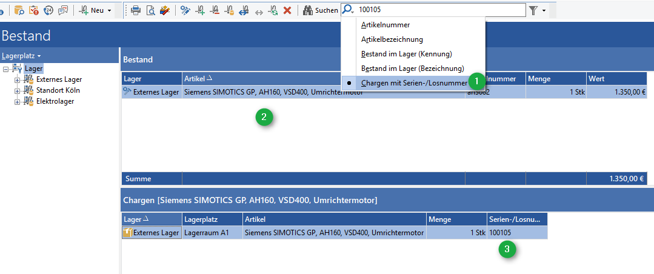Click the Suchen binoculars button
Image resolution: width=654 pixels, height=274 pixels.
point(320,10)
